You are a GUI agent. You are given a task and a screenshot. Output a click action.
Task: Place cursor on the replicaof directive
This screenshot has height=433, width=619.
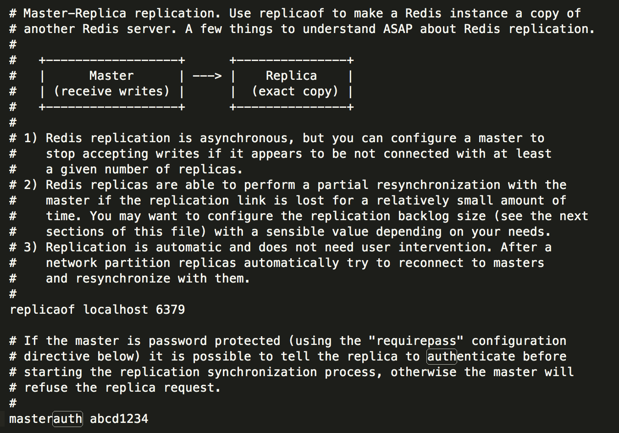[42, 310]
